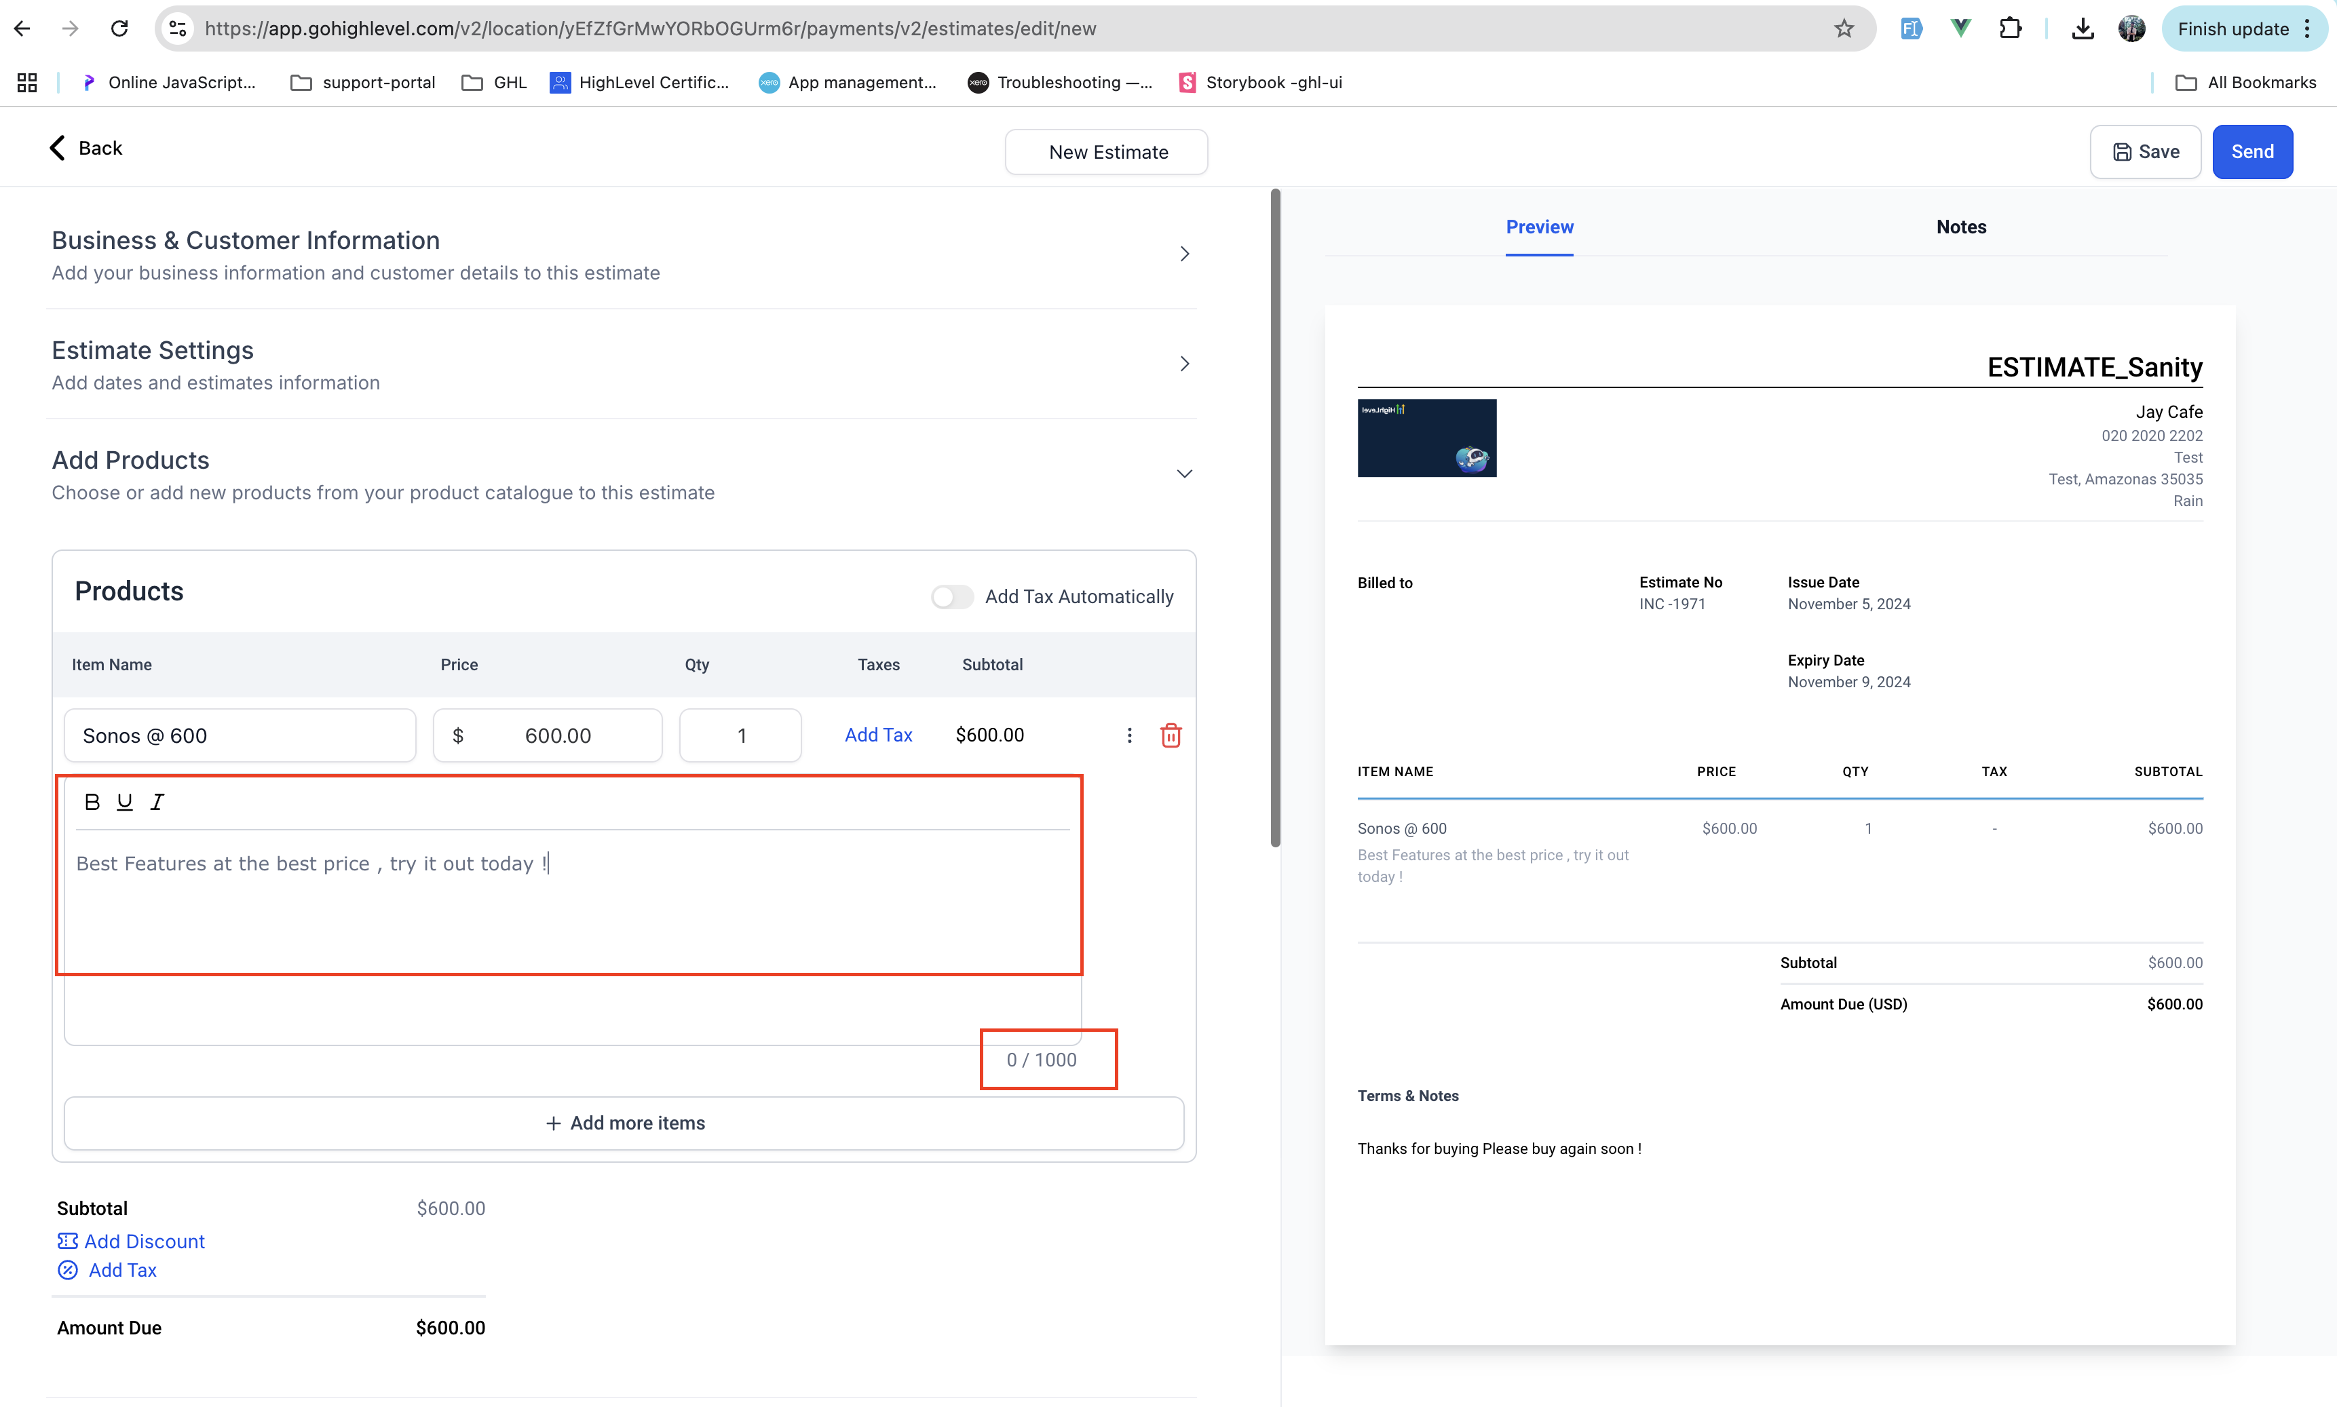Switch to the Notes tab
The image size is (2337, 1407).
pos(1960,227)
